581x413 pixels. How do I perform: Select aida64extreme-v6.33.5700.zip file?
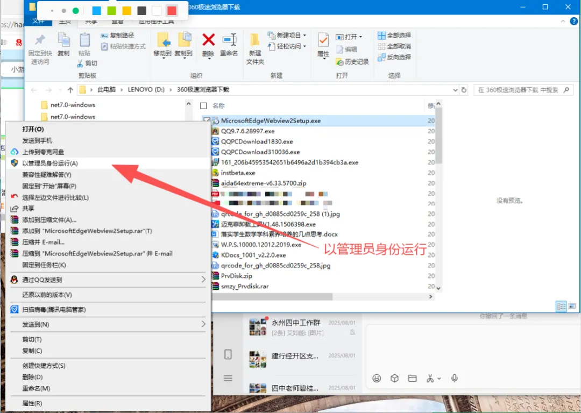point(264,183)
